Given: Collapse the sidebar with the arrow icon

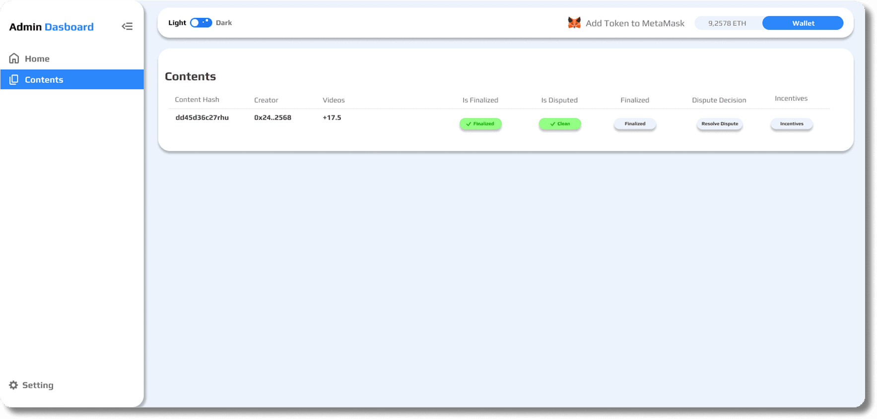Looking at the screenshot, I should tap(127, 26).
